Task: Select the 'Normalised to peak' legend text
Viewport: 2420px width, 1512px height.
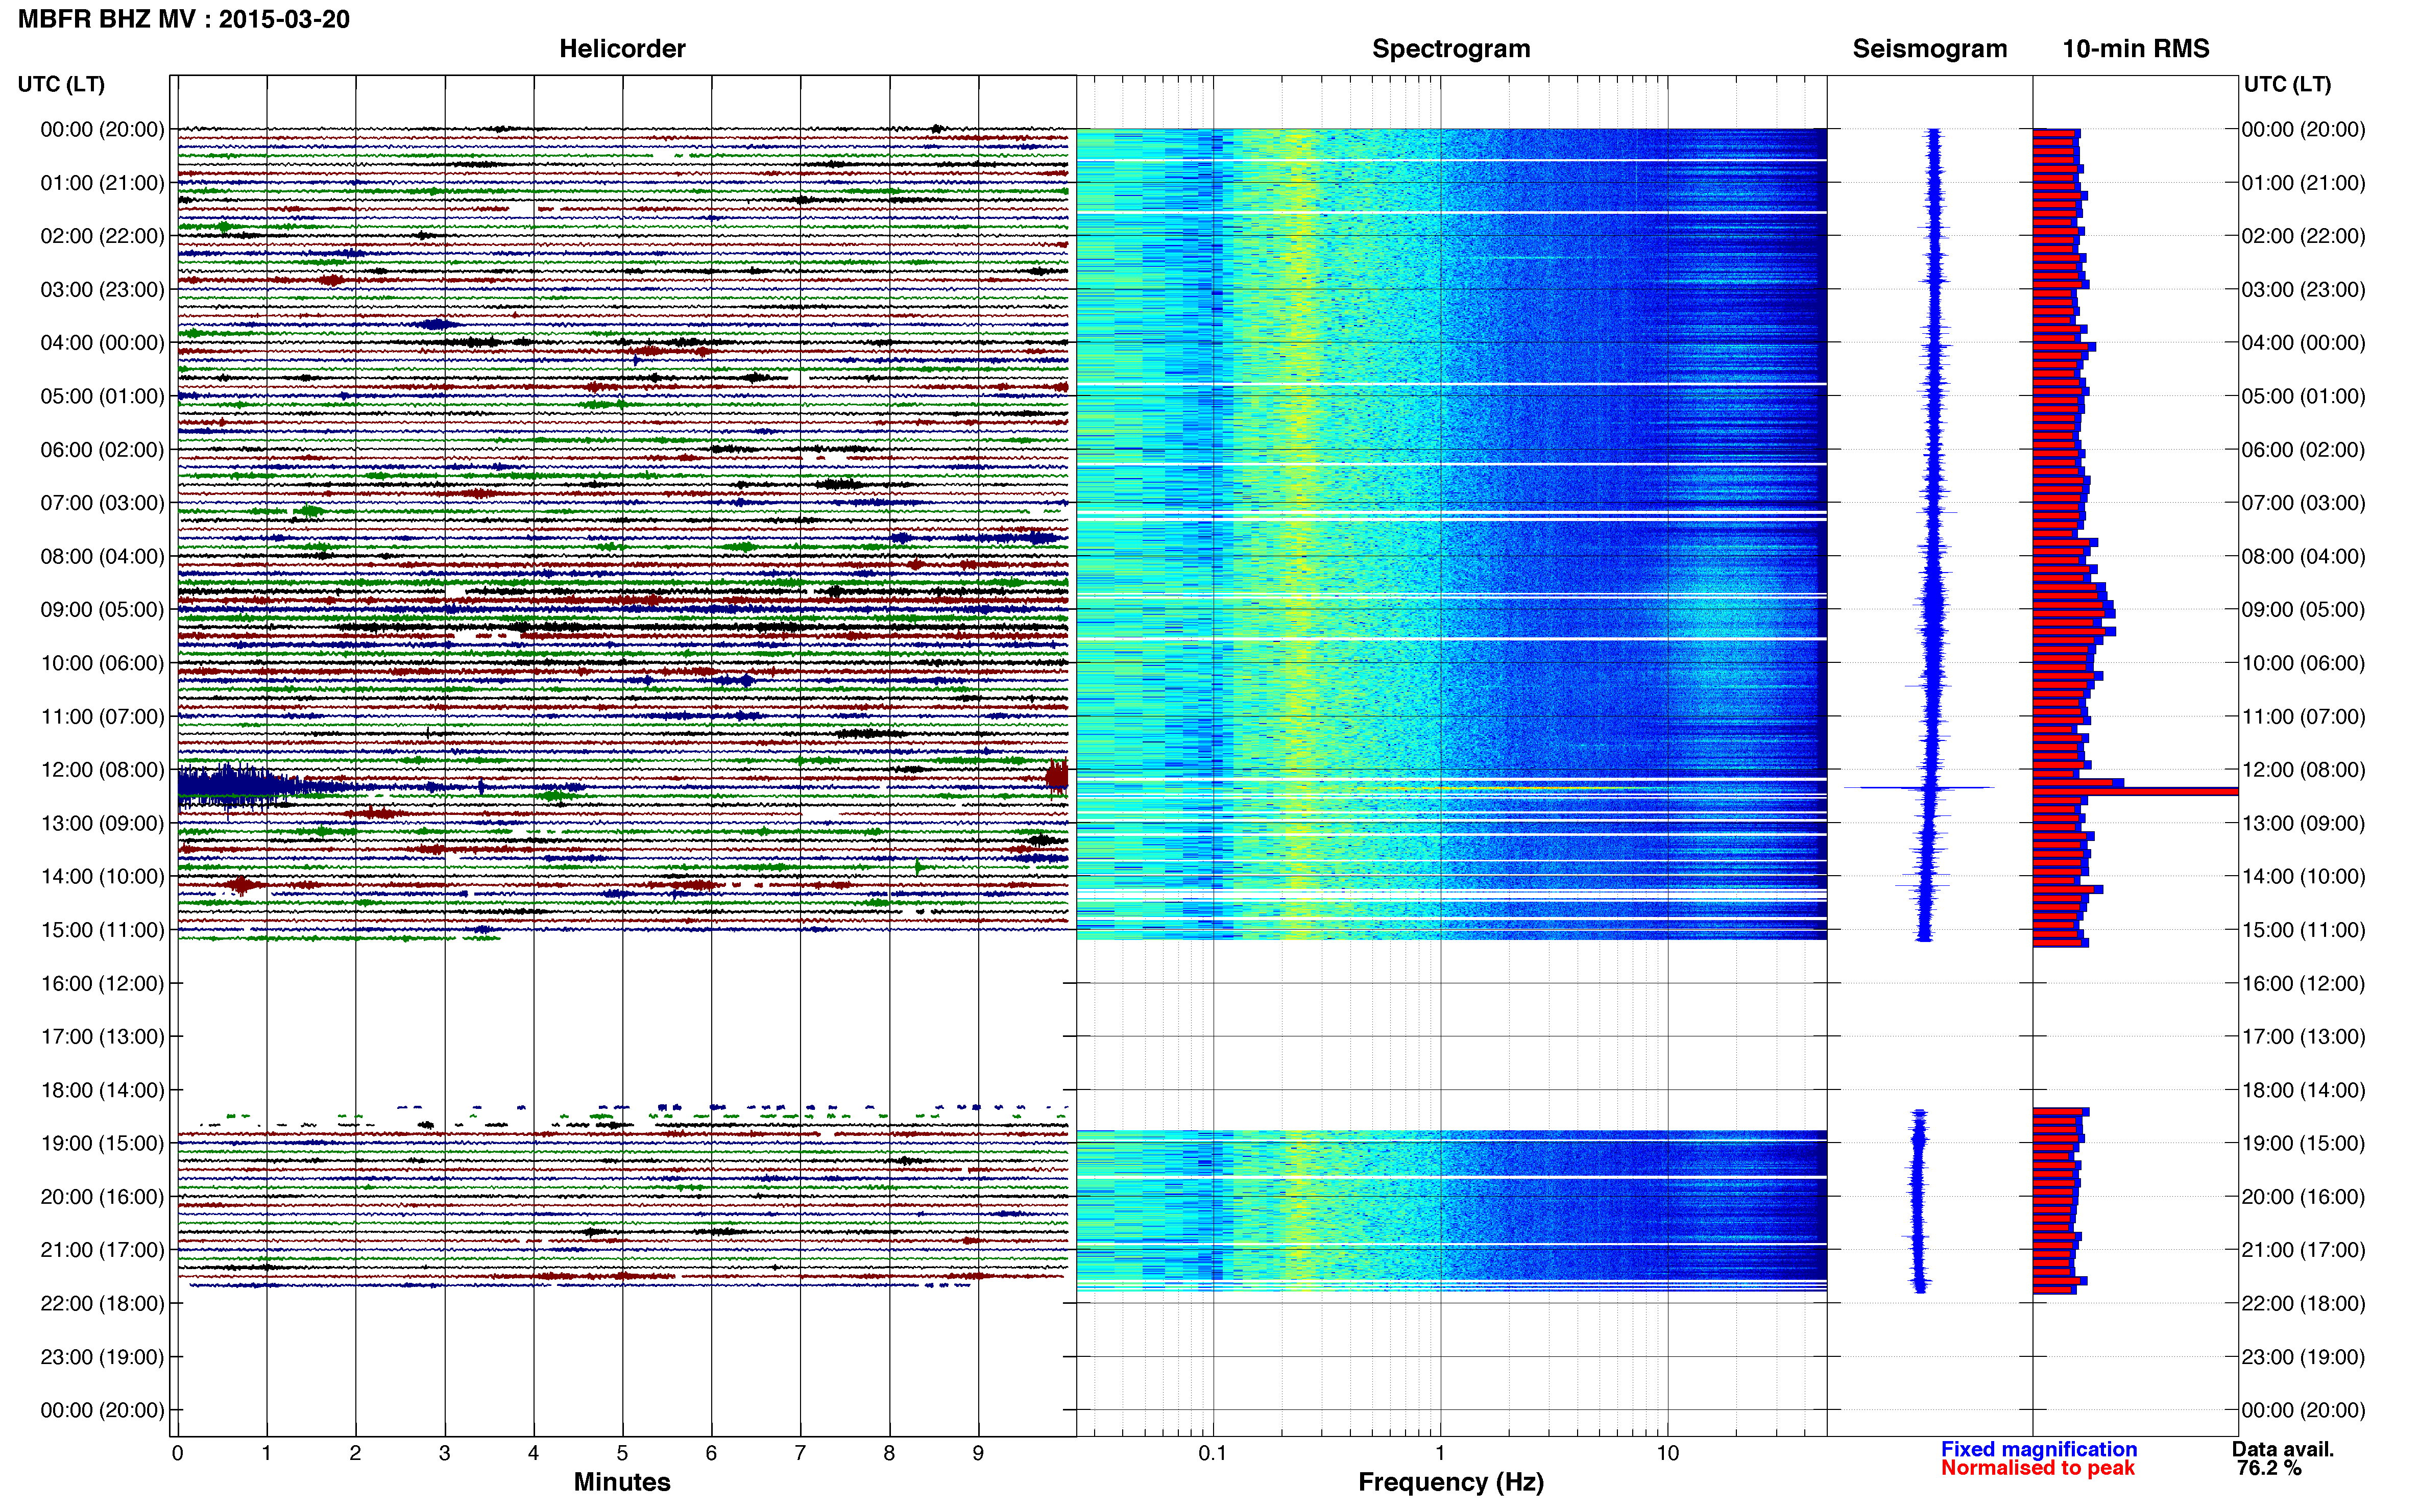Action: (2038, 1468)
